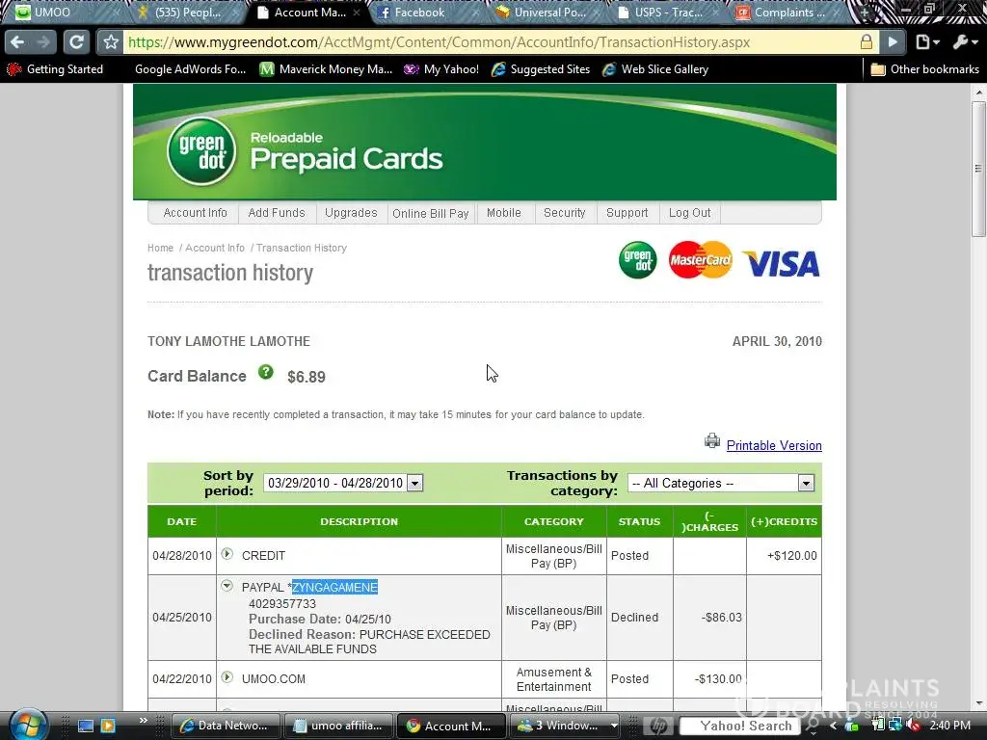Click the browser back arrow

click(17, 42)
